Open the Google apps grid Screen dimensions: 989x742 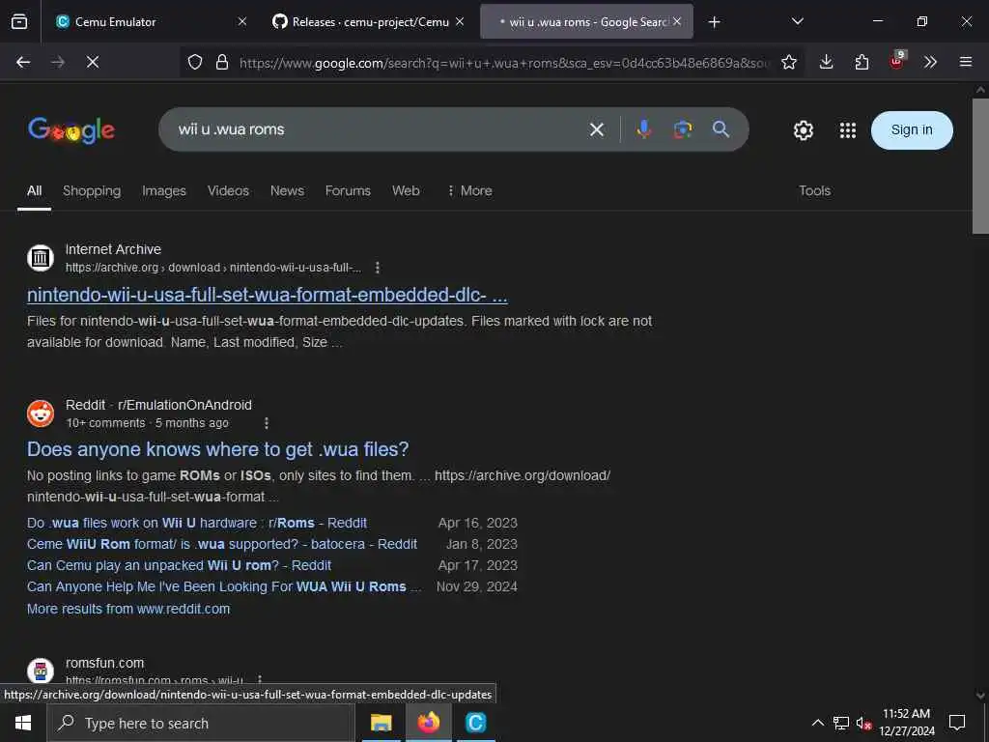coord(848,130)
